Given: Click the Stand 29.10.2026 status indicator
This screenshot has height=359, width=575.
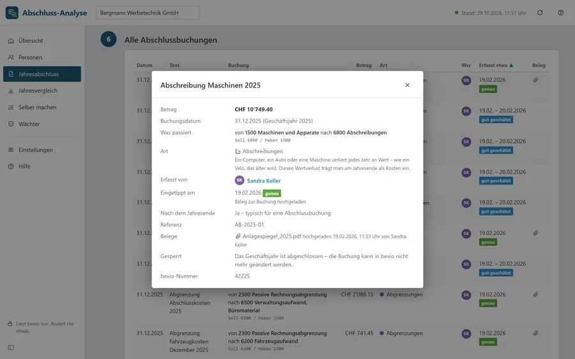Looking at the screenshot, I should point(490,13).
